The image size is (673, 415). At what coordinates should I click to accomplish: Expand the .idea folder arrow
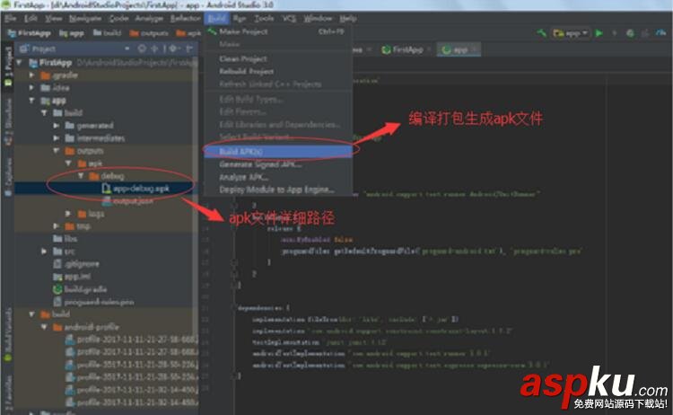(x=31, y=88)
